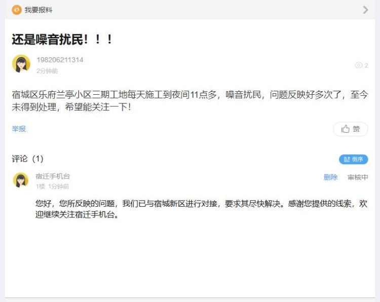Screen dimensions: 380x302
Task: Click the thumbs-up icon
Action: (345, 129)
